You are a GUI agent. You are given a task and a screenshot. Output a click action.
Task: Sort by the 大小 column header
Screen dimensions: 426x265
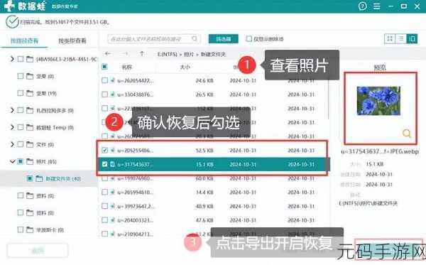pyautogui.click(x=185, y=67)
